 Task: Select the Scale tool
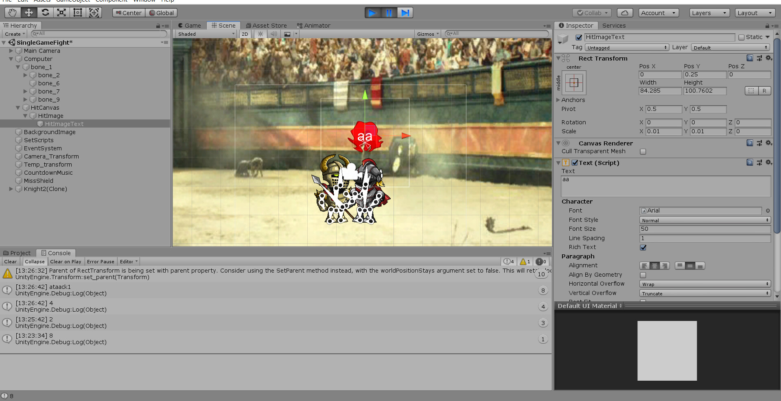tap(61, 13)
